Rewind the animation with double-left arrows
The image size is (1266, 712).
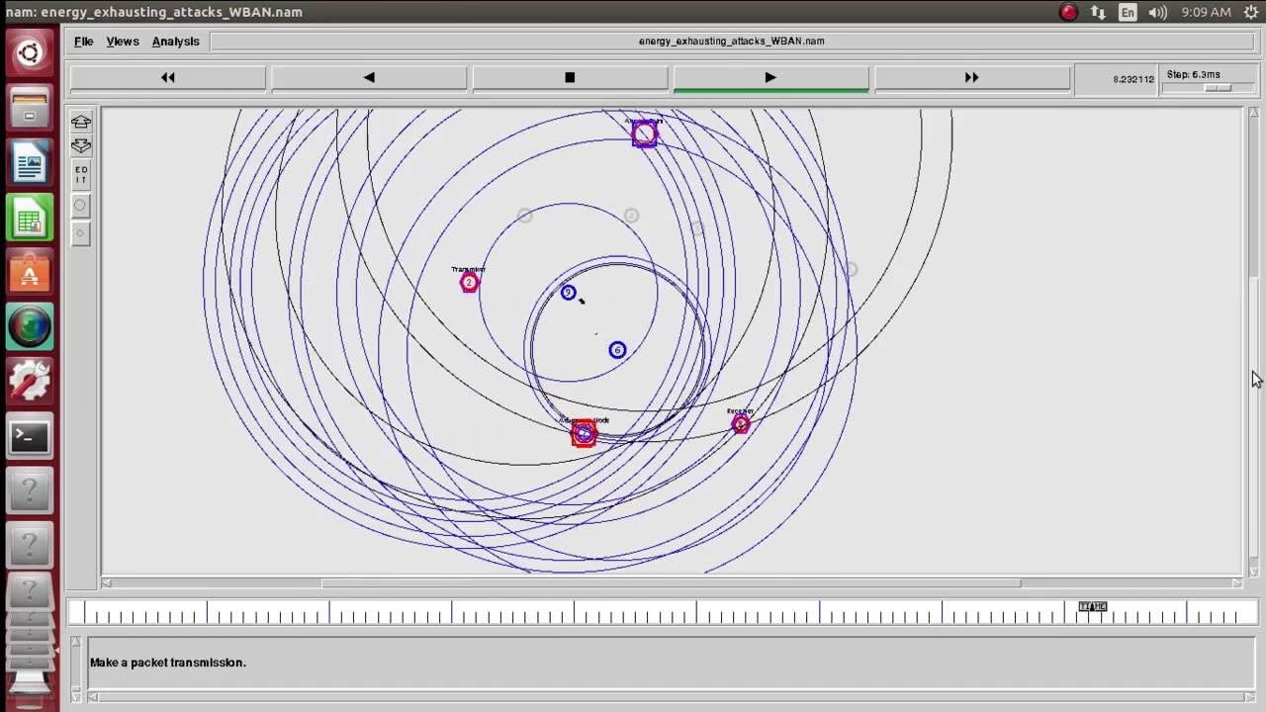point(168,77)
